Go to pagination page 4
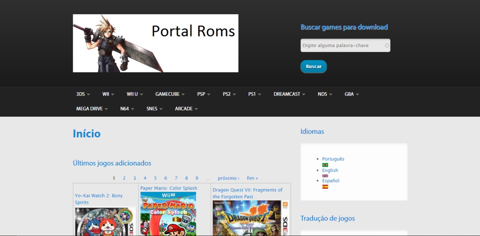This screenshot has height=236, width=480. coord(145,178)
